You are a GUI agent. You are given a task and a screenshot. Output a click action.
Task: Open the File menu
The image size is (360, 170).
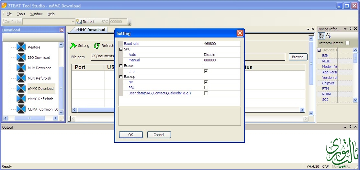click(9, 14)
